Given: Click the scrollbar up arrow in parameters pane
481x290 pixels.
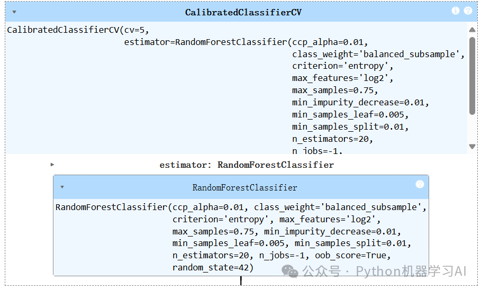Looking at the screenshot, I should coord(473,30).
